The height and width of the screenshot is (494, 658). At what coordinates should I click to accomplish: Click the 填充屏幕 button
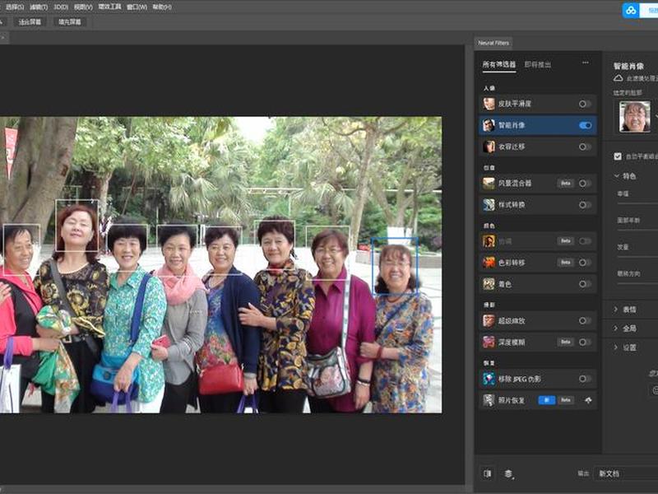pyautogui.click(x=70, y=22)
